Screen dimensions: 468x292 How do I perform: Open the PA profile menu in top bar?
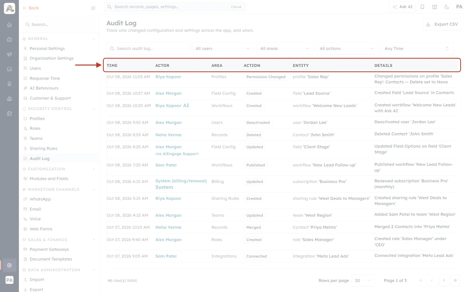(x=459, y=7)
